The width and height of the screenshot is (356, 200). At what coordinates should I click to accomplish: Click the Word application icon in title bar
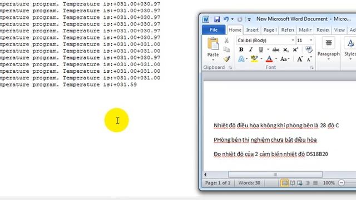206,19
